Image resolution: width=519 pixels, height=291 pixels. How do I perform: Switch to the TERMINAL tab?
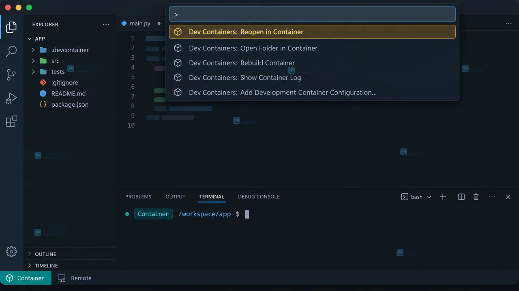pyautogui.click(x=212, y=197)
